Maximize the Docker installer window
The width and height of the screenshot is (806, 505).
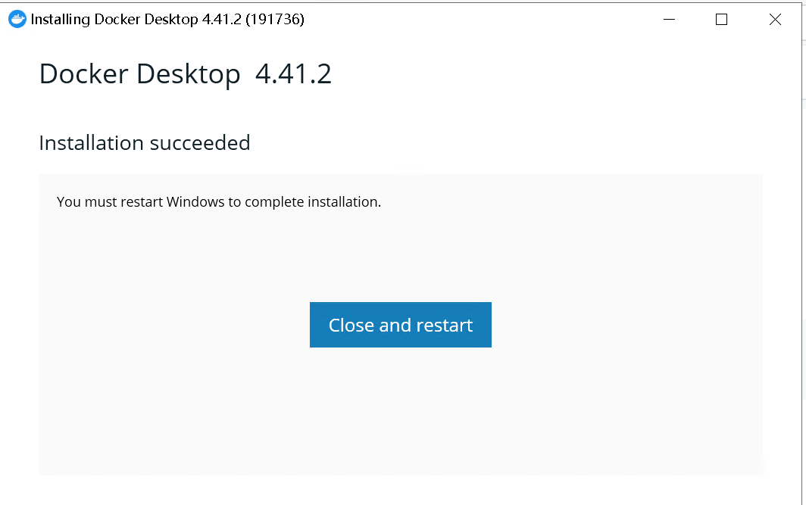[721, 20]
